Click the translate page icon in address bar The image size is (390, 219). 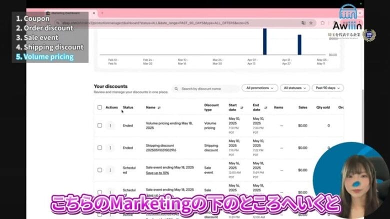tap(303, 23)
